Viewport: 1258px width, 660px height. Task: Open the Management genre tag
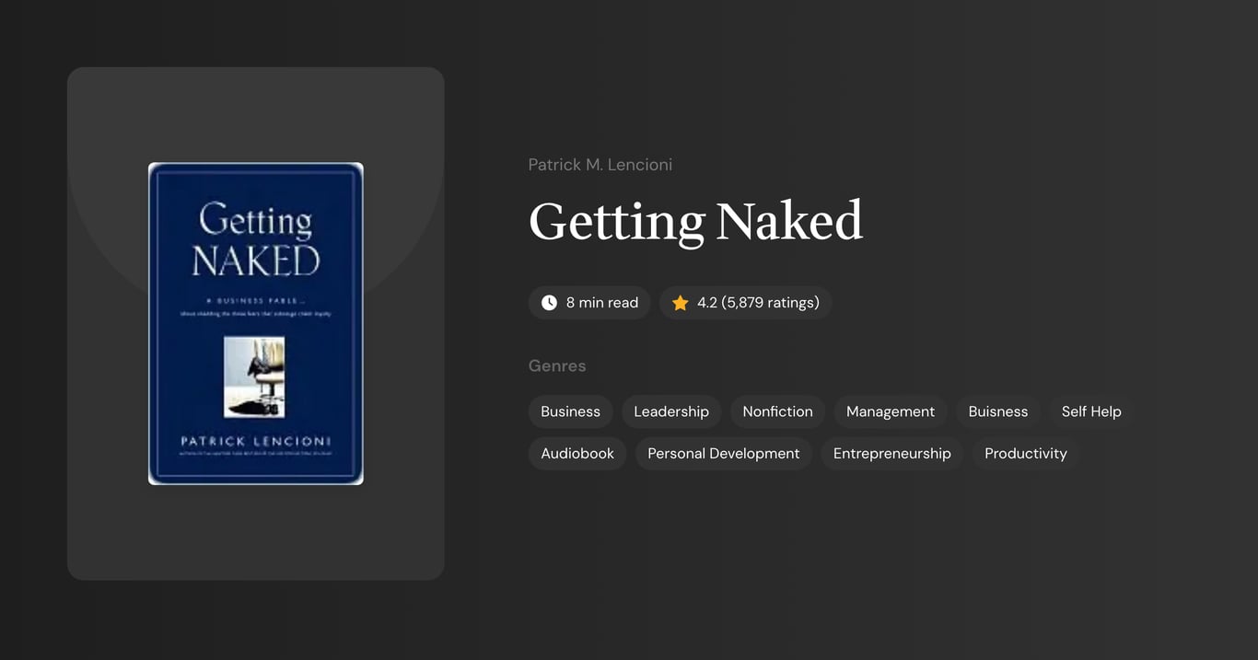(x=891, y=411)
